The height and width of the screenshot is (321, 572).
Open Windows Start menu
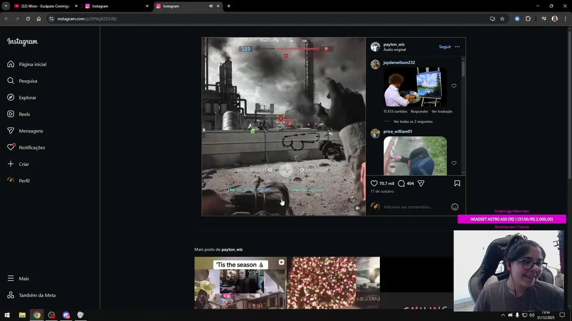[7, 315]
